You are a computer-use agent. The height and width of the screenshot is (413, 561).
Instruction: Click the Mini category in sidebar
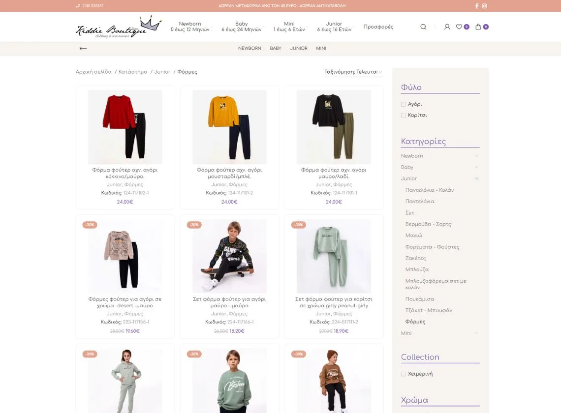point(406,333)
